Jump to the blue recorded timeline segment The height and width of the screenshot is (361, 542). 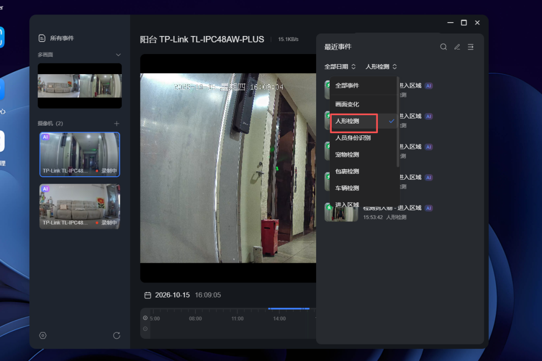click(x=289, y=308)
